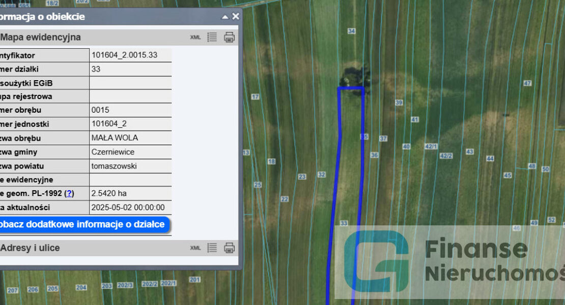Select parcel 42/1 on the map
Viewport: 565px width, 305px height.
pyautogui.click(x=431, y=146)
